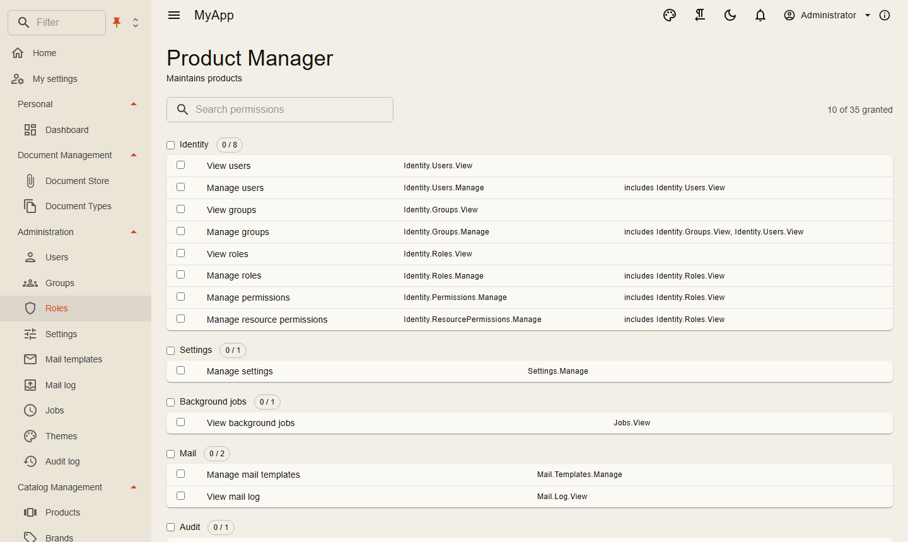Click the sidebar Filter field
The height and width of the screenshot is (542, 908).
click(57, 23)
